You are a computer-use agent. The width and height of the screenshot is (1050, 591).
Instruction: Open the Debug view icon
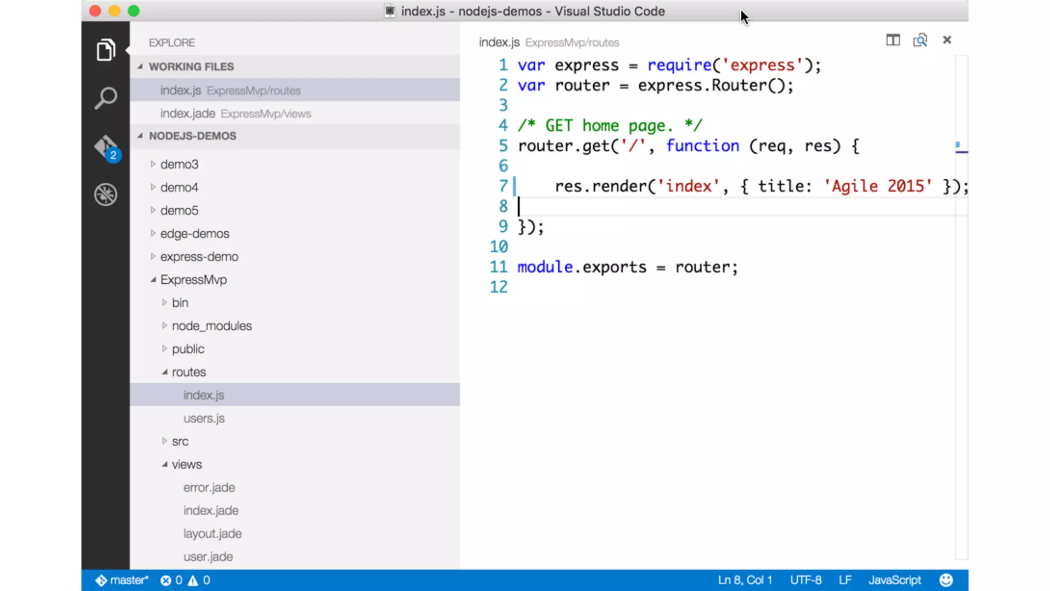click(x=106, y=194)
